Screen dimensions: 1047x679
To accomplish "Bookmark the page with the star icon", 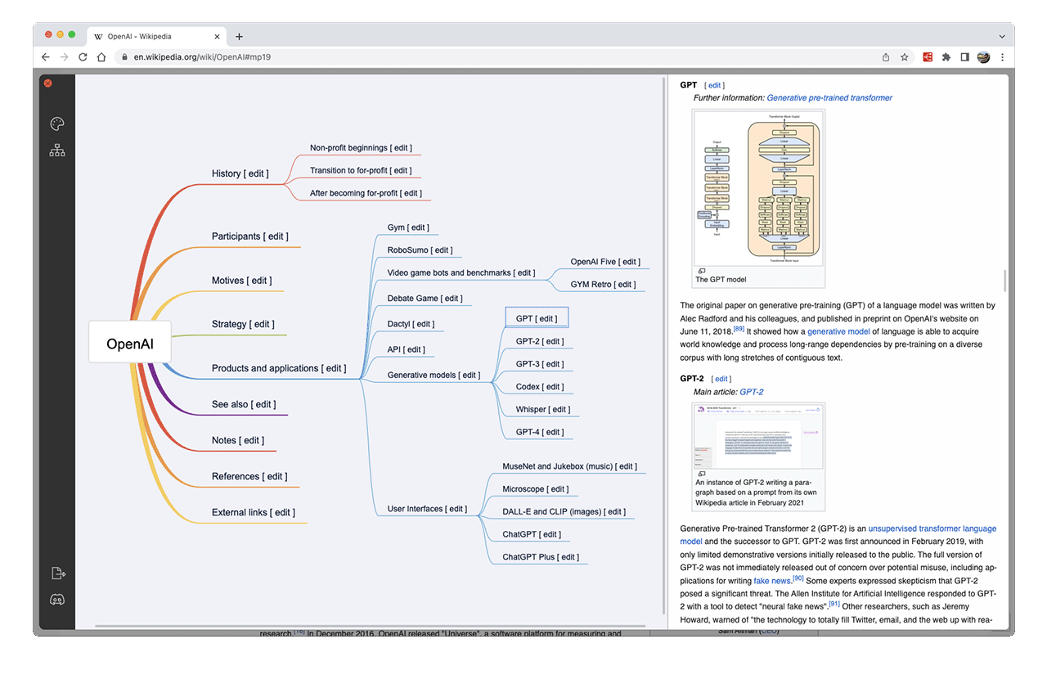I will [x=905, y=57].
